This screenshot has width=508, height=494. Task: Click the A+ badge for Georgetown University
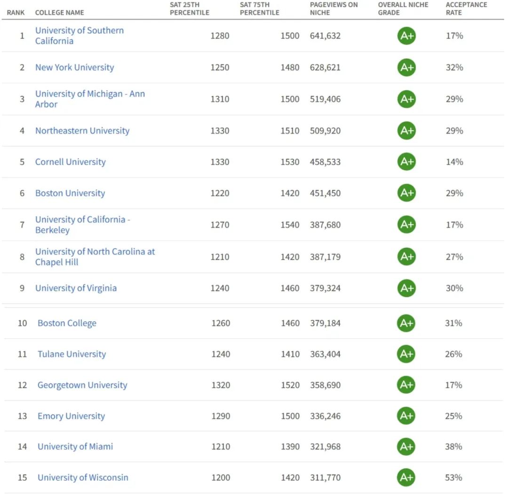pos(406,385)
